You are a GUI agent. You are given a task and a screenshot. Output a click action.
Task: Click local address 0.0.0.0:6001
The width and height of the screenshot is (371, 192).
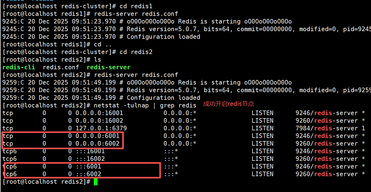pos(97,136)
